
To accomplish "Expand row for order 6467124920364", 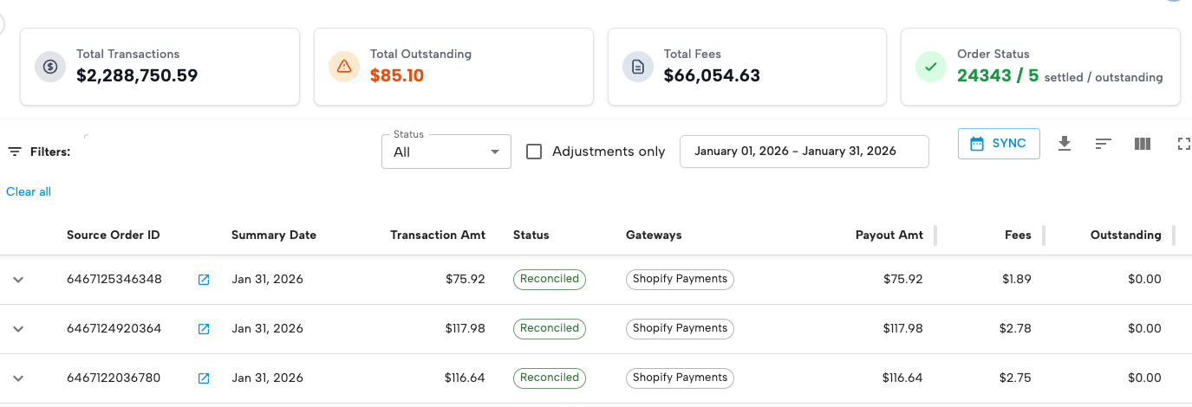I will pyautogui.click(x=18, y=329).
